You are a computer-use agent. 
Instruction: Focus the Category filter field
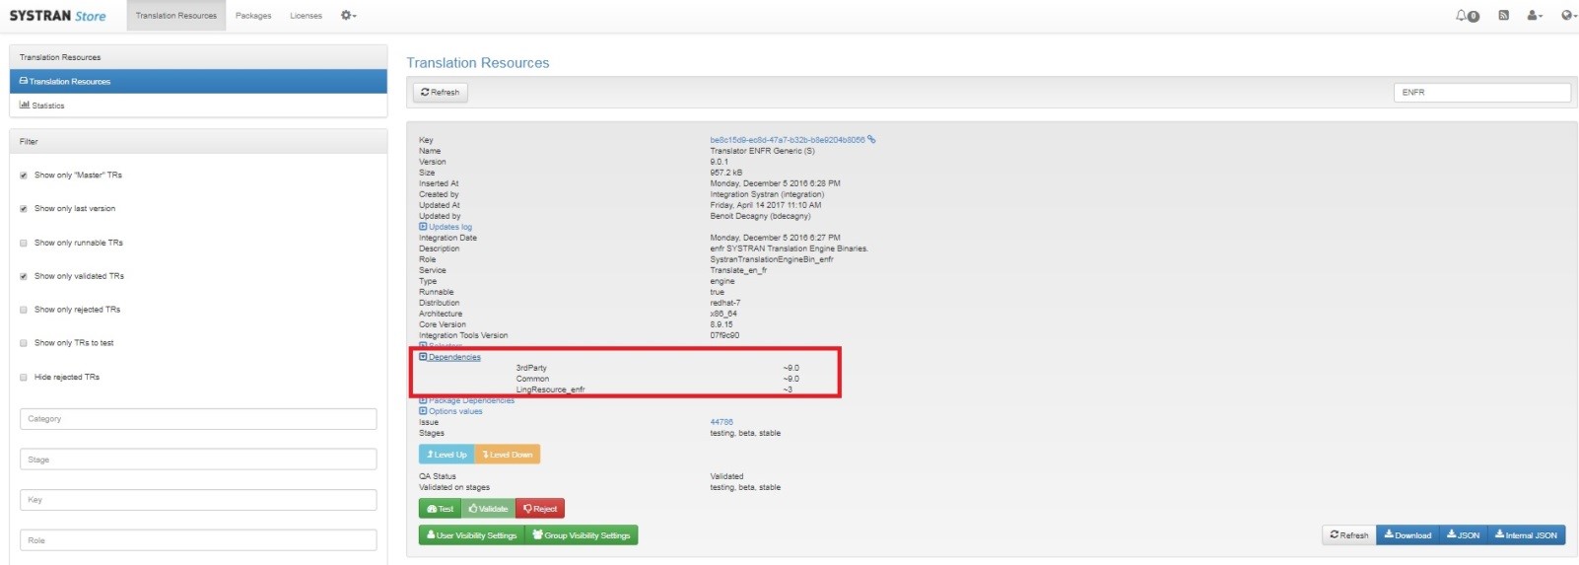click(198, 419)
